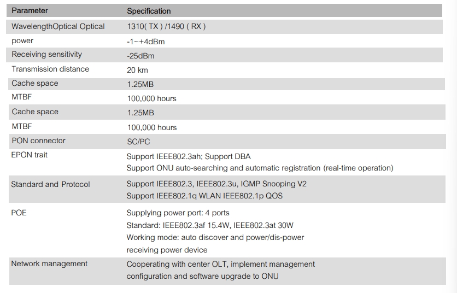Click the -1~+4dBm power value

pos(145,41)
